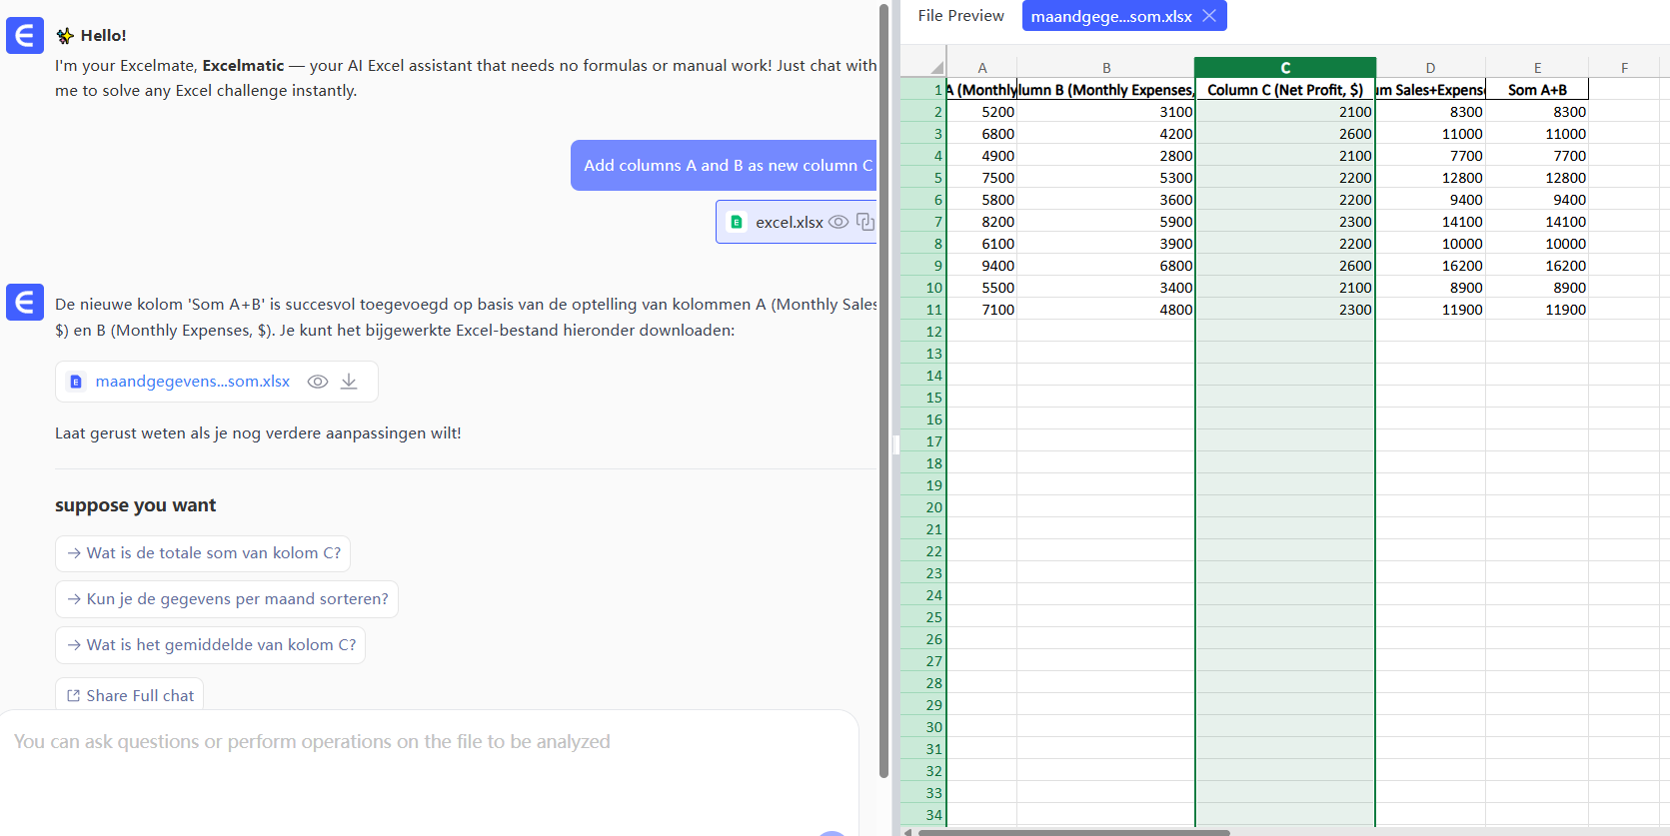Click the Excelmatic logo next to Hello
Viewport: 1670px width, 836px height.
click(x=25, y=35)
